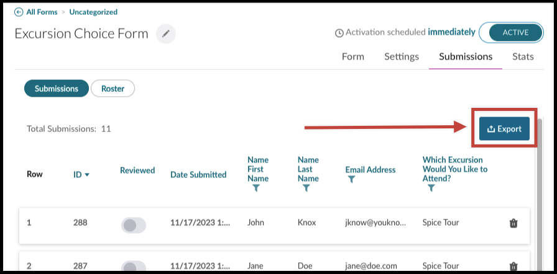Export the submissions

pyautogui.click(x=504, y=129)
